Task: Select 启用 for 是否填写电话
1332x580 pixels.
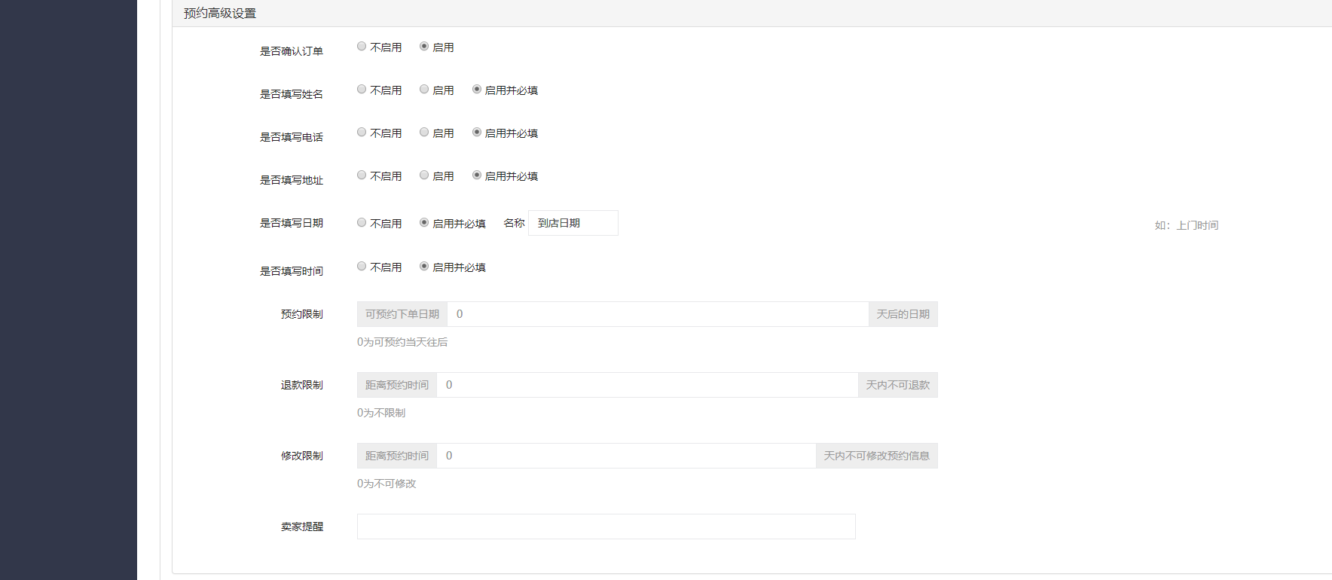Action: pyautogui.click(x=424, y=133)
